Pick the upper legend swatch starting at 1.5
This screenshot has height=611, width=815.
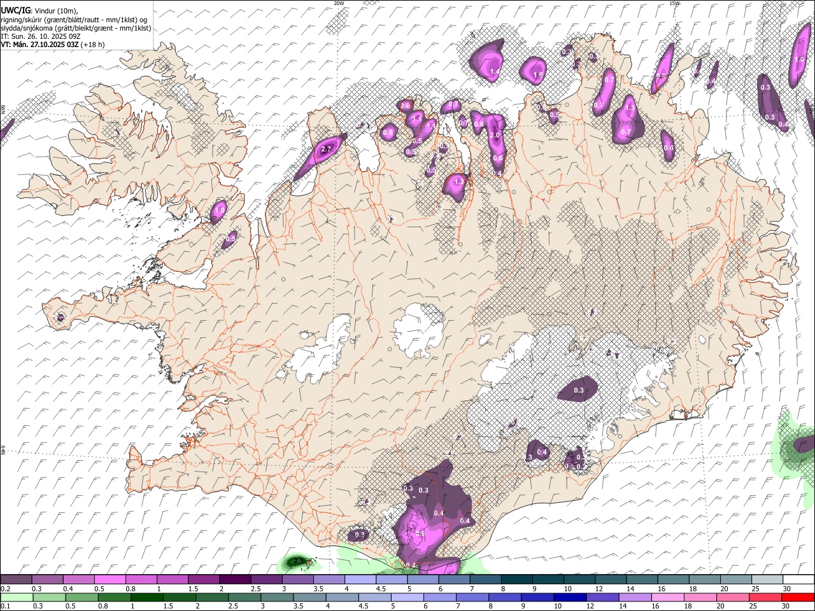(x=204, y=580)
